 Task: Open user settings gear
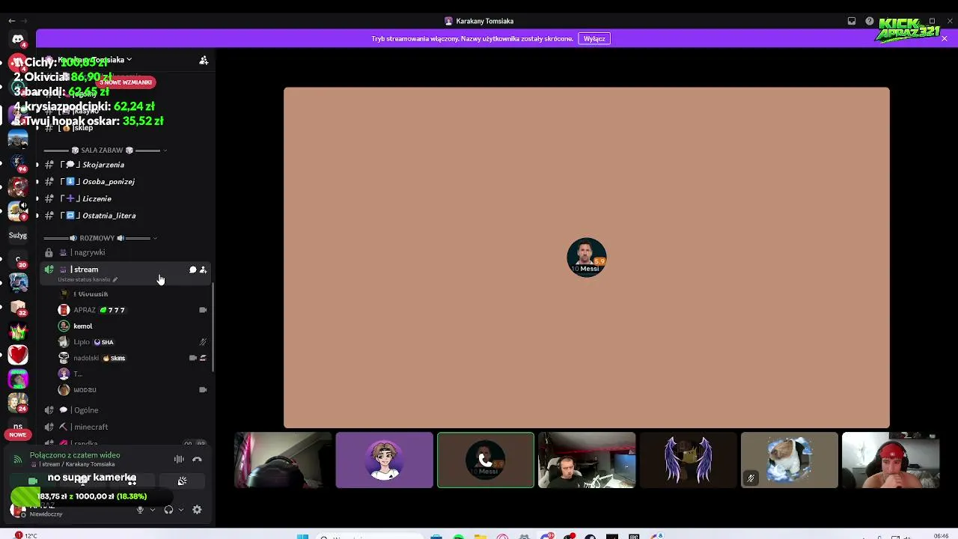197,510
